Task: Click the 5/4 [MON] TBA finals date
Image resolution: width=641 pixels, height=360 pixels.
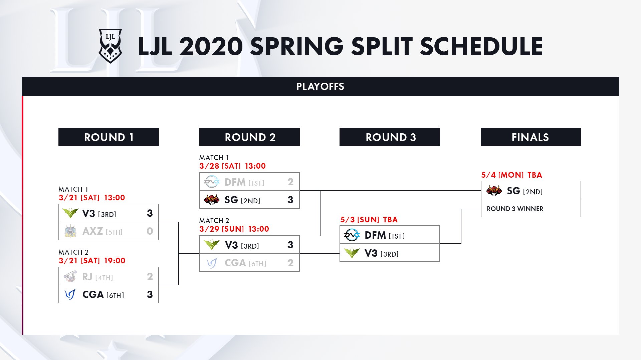Action: click(511, 175)
